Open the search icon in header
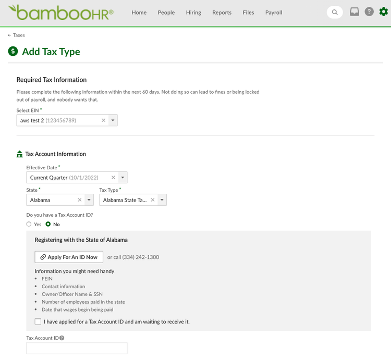Image resolution: width=391 pixels, height=360 pixels. click(335, 12)
